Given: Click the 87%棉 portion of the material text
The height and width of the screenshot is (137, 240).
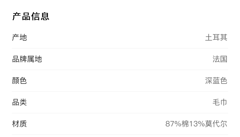Looking at the screenshot, I should [177, 124].
